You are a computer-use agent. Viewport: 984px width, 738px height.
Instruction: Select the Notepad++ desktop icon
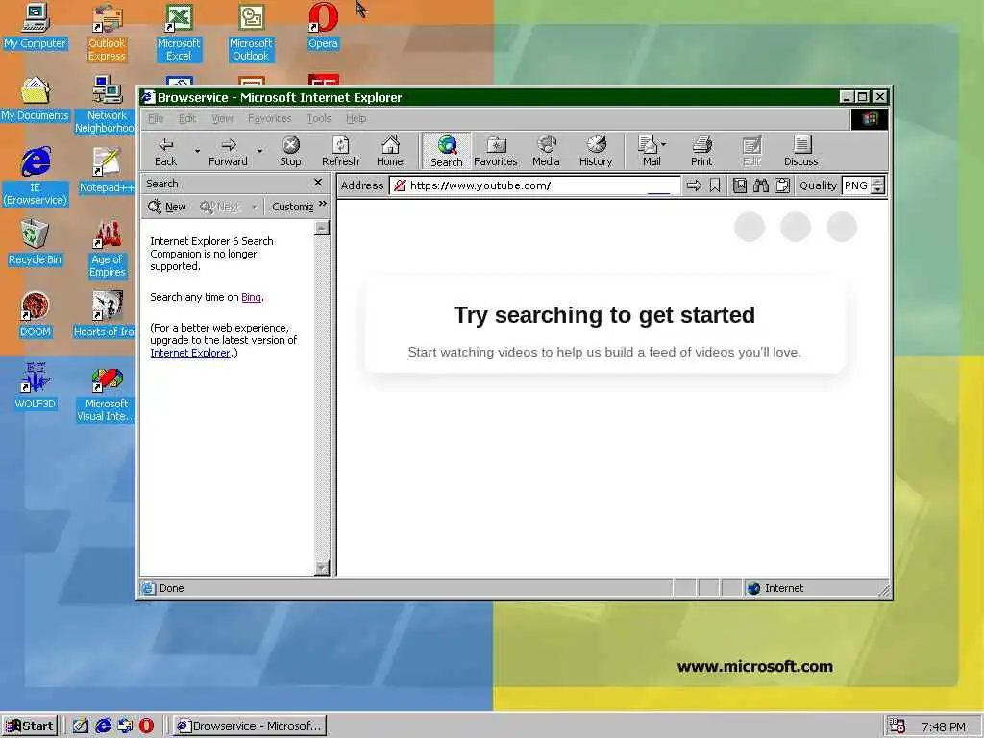107,171
